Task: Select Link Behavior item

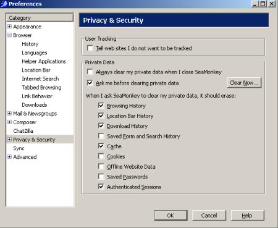Action: (x=37, y=96)
